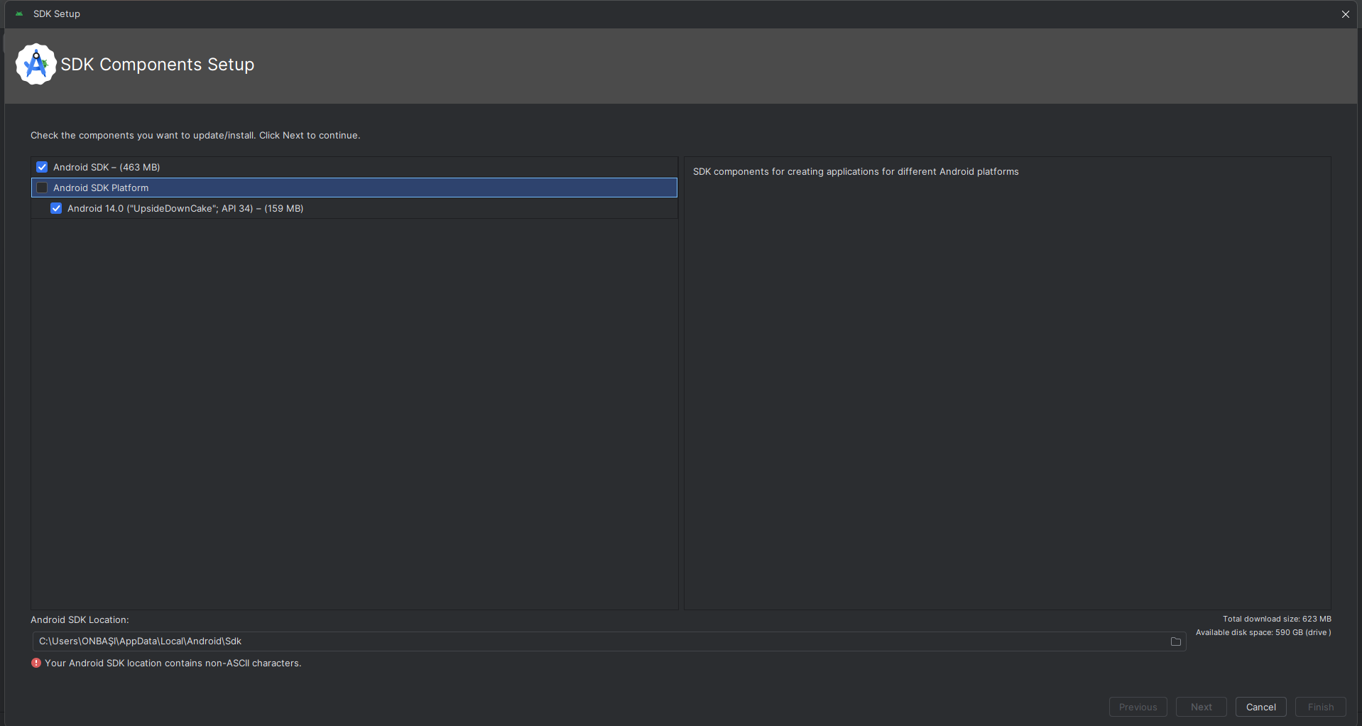Click the Finish button
The image size is (1362, 726).
[x=1321, y=707]
